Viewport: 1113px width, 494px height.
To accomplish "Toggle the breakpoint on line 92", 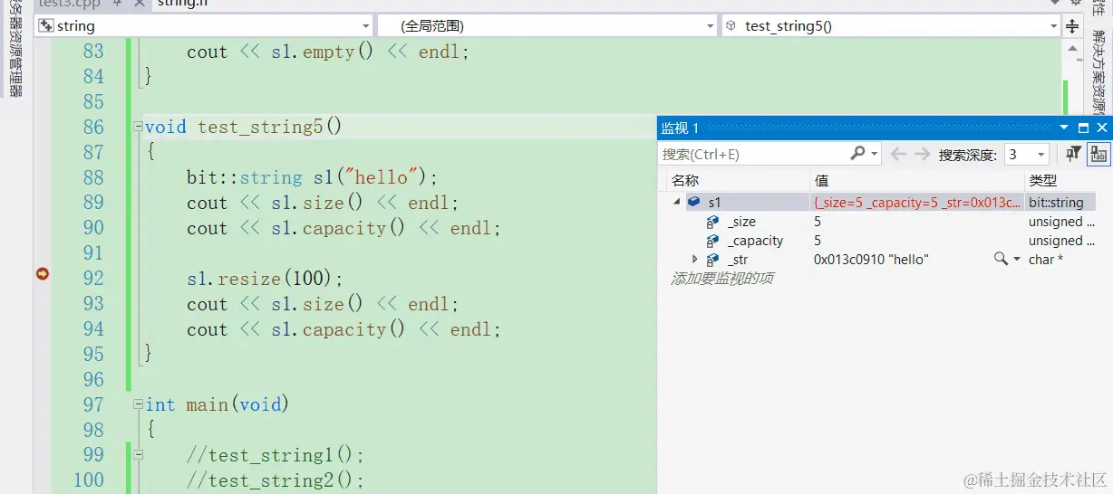I will click(42, 274).
